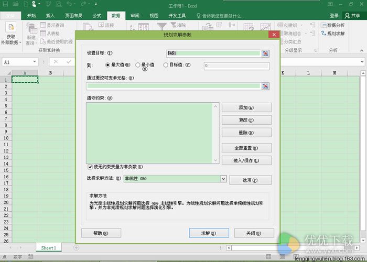Image resolution: width=367 pixels, height=262 pixels.
Task: Expand the formula bar chevron
Action: pyautogui.click(x=362, y=62)
